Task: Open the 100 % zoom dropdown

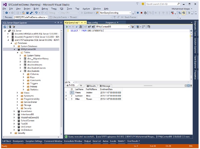Action: coord(73,82)
